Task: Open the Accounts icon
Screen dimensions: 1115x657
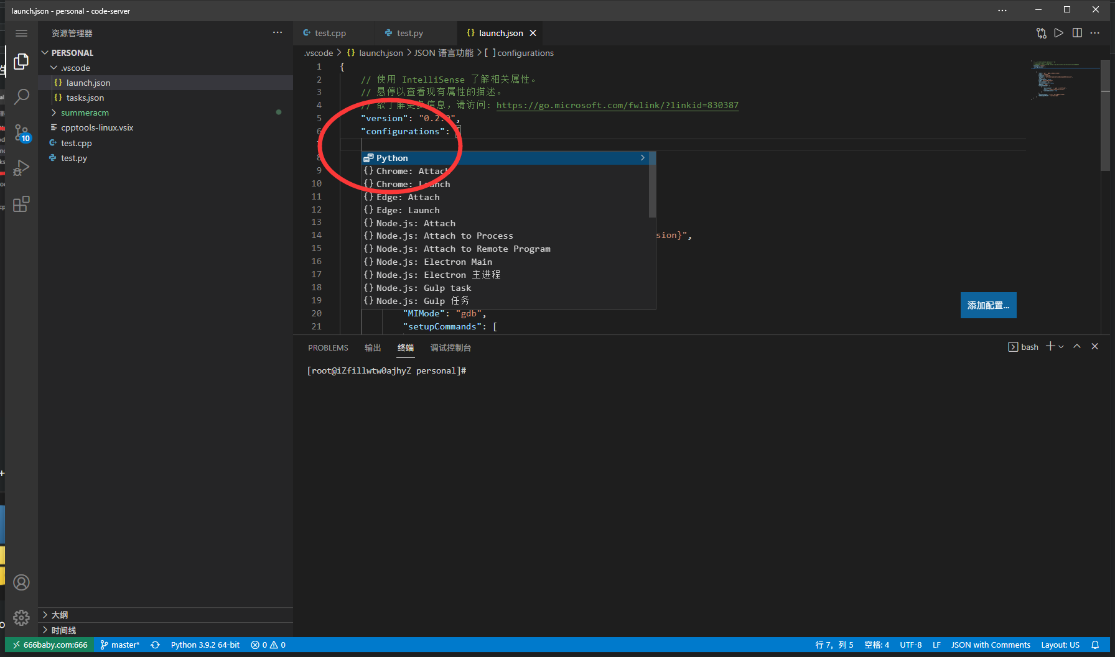Action: [21, 582]
